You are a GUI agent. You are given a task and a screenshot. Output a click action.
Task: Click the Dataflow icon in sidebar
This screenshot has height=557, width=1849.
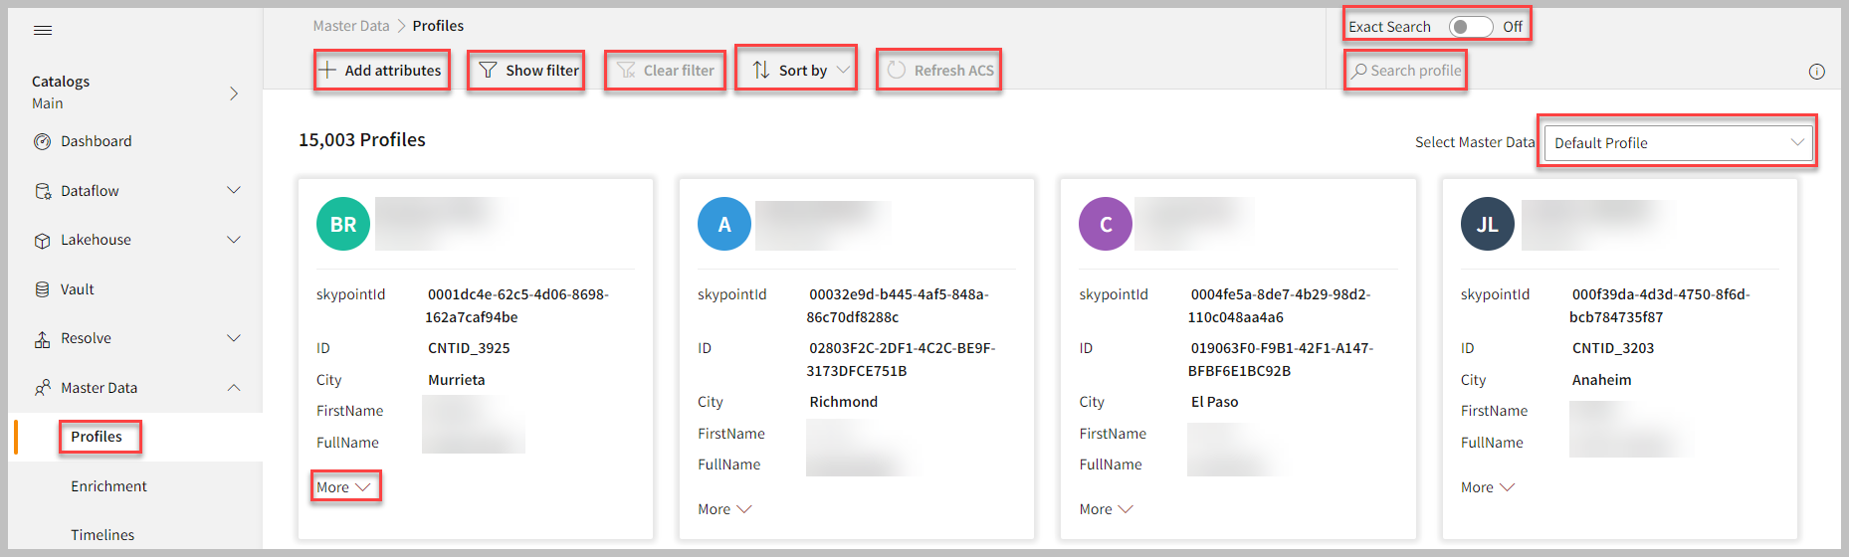tap(42, 191)
